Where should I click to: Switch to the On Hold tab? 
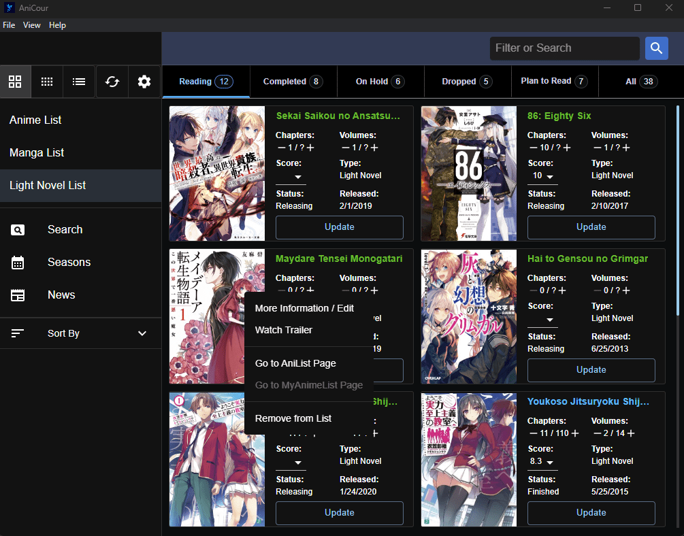click(x=380, y=82)
